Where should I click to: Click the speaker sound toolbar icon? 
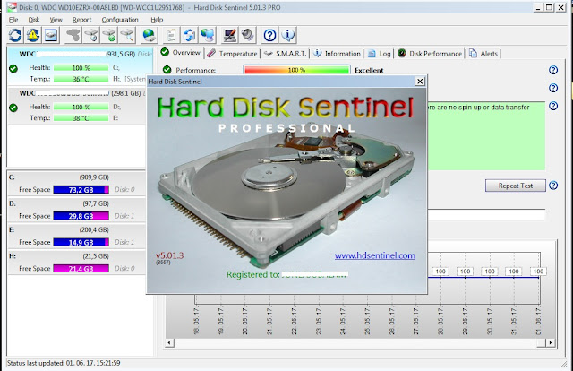pyautogui.click(x=248, y=36)
